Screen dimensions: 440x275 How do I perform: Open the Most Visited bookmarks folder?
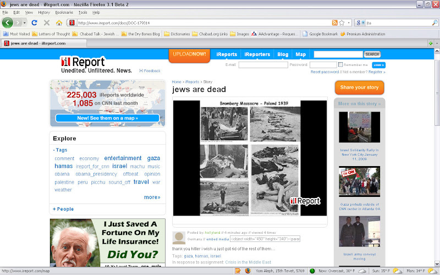click(16, 34)
